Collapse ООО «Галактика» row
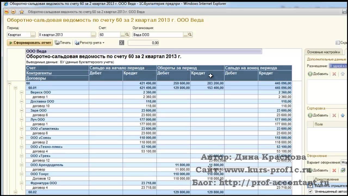Viewport: 348px width, 196px height. click(21, 129)
